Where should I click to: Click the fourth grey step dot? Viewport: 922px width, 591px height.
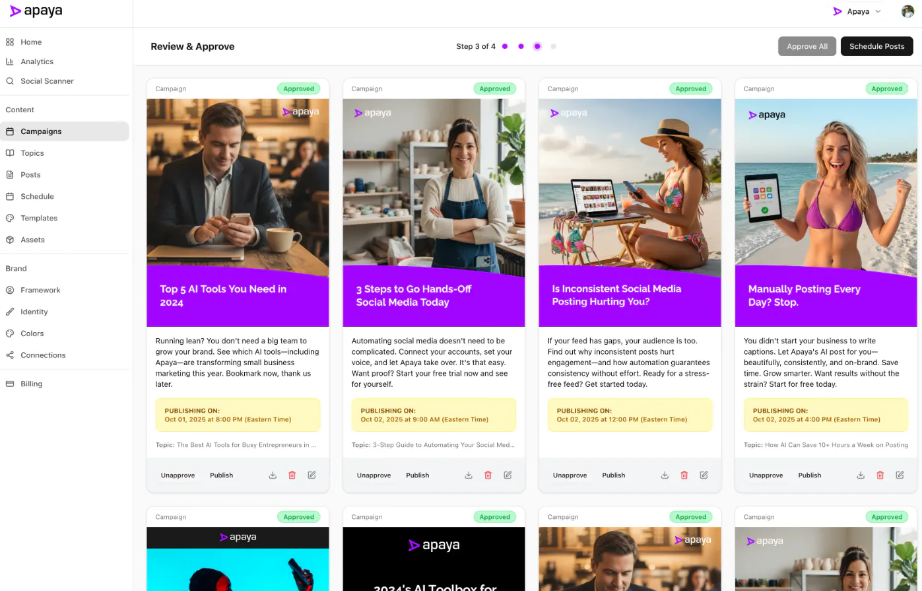click(554, 46)
